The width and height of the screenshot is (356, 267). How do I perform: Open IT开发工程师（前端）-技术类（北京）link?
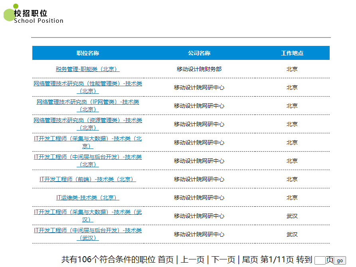point(88,179)
